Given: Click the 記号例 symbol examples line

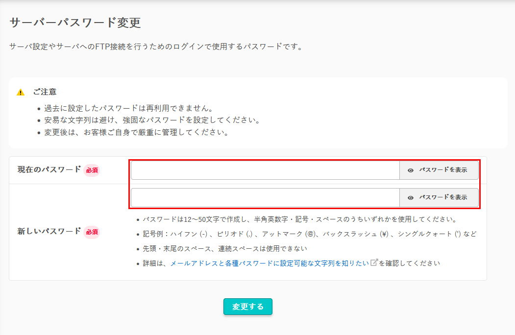Looking at the screenshot, I should pyautogui.click(x=309, y=234).
